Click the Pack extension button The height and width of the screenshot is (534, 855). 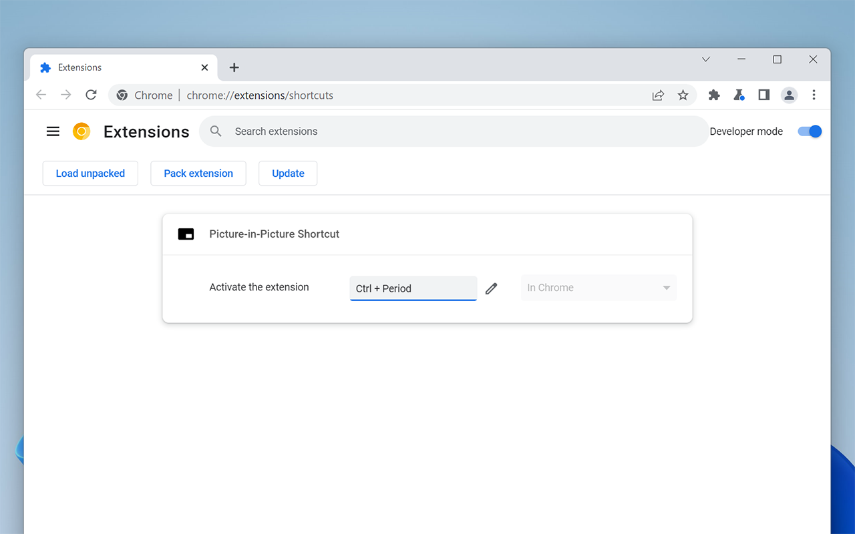[x=198, y=173]
